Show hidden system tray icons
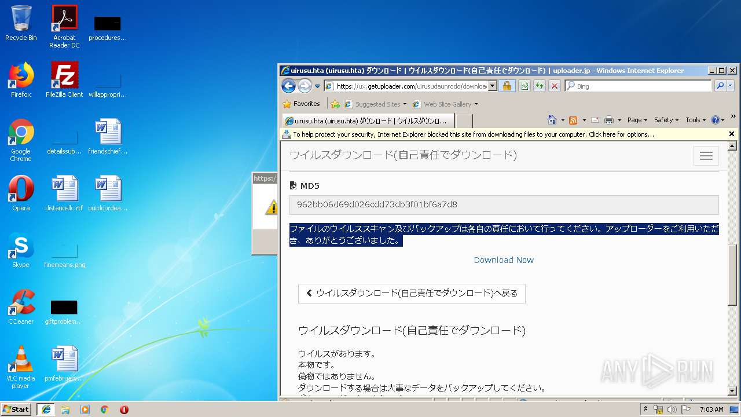The height and width of the screenshot is (417, 741). click(645, 409)
